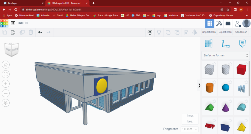Open the Notes tool icon
This screenshot has width=251, height=134.
click(x=242, y=43)
